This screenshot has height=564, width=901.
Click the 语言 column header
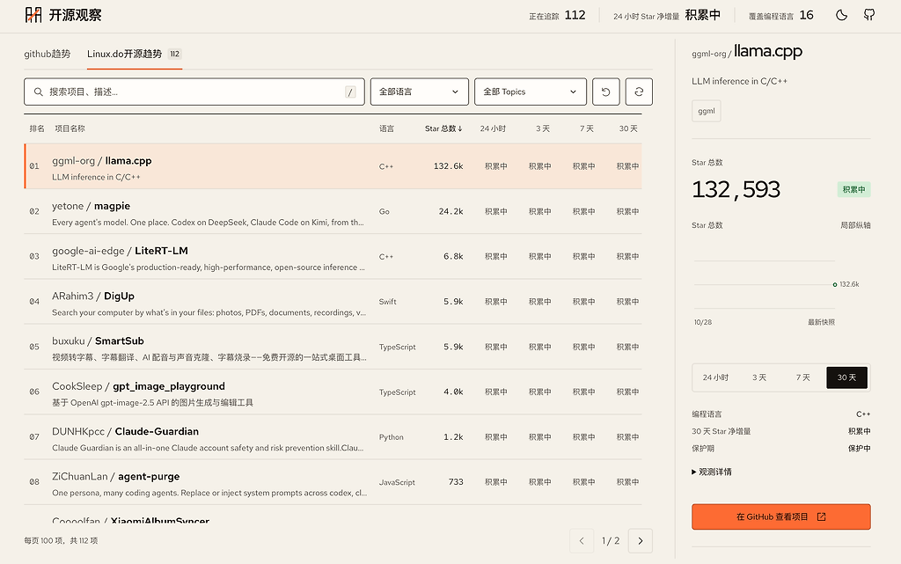[387, 128]
